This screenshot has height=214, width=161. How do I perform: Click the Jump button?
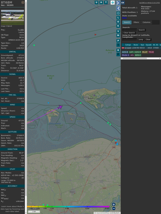click(x=141, y=39)
